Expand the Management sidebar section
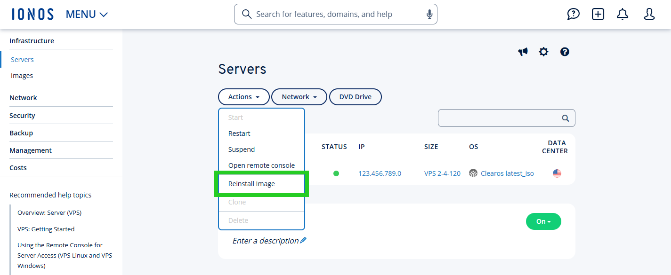671x275 pixels. (31, 150)
